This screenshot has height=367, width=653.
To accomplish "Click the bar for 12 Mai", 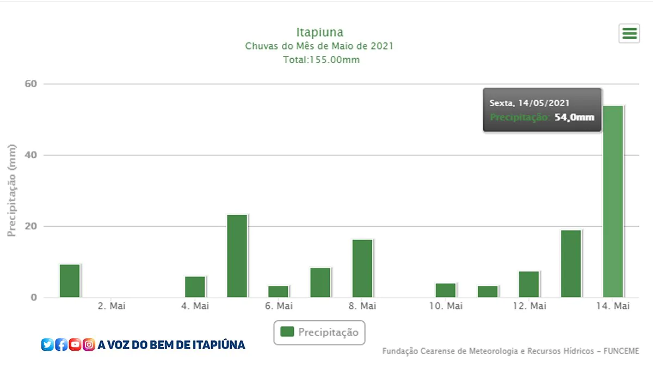I will tap(529, 284).
